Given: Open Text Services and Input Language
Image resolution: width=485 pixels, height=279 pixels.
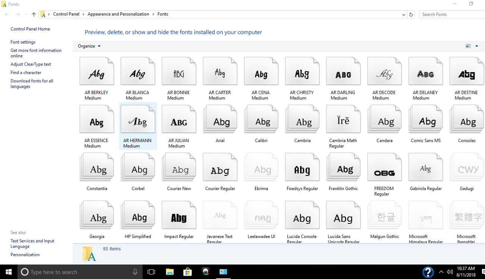Looking at the screenshot, I should [x=32, y=244].
